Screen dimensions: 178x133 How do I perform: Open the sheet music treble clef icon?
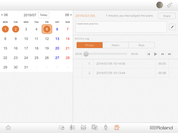[x=72, y=127]
